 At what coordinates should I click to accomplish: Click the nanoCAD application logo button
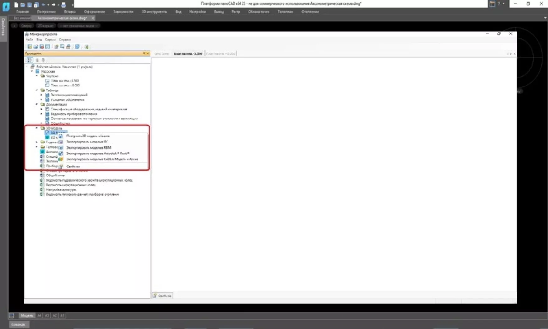click(6, 7)
